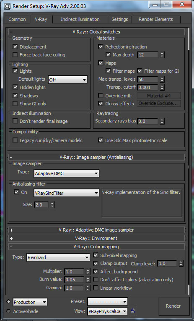Collapse the Color mapping rollout
This screenshot has width=194, height=321.
11,247
